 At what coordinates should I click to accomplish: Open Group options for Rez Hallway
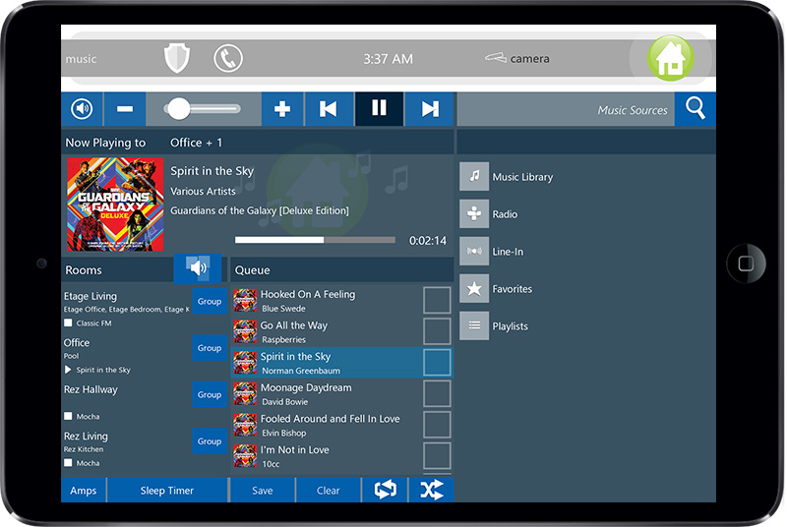click(x=210, y=394)
